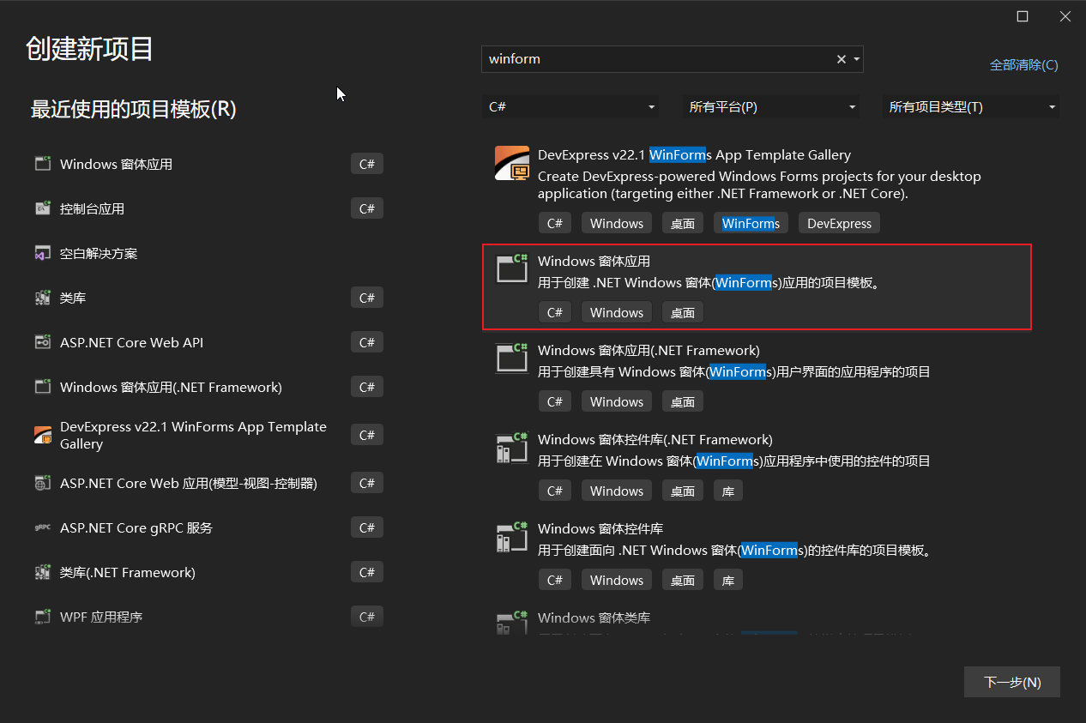This screenshot has height=723, width=1086.
Task: Click the result icon for Windows 窗体控件库(.NET Framework)
Action: (512, 447)
